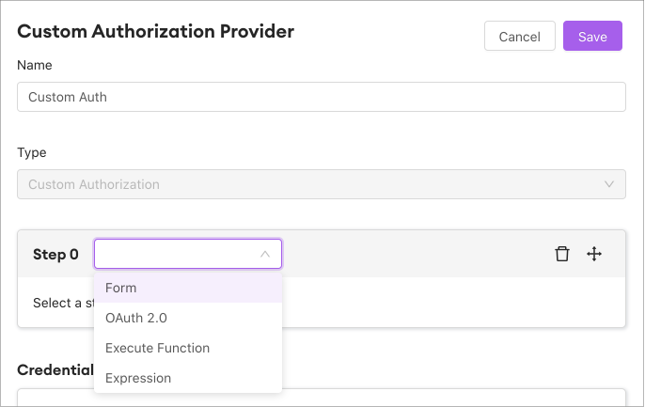The image size is (645, 407).
Task: Click the Custom Authorization Provider heading
Action: [x=156, y=31]
